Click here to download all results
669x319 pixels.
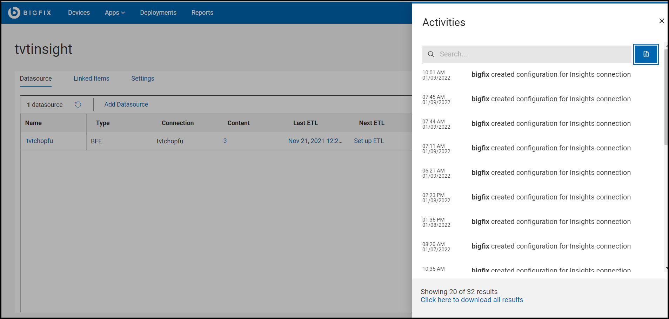coord(471,300)
